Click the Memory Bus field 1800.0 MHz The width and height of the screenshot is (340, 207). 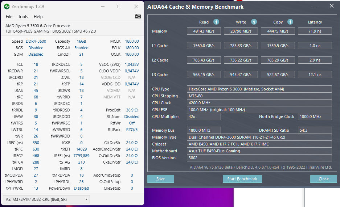coord(204,130)
